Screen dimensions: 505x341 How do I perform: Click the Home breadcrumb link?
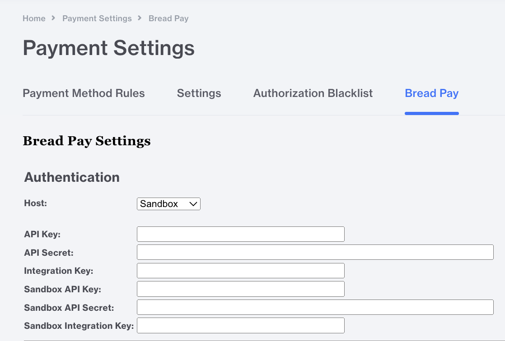(34, 18)
